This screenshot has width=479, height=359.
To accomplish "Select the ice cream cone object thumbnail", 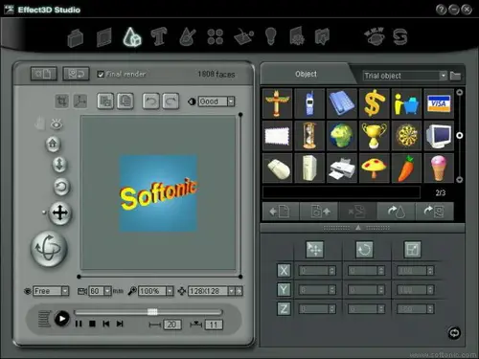I will click(439, 168).
